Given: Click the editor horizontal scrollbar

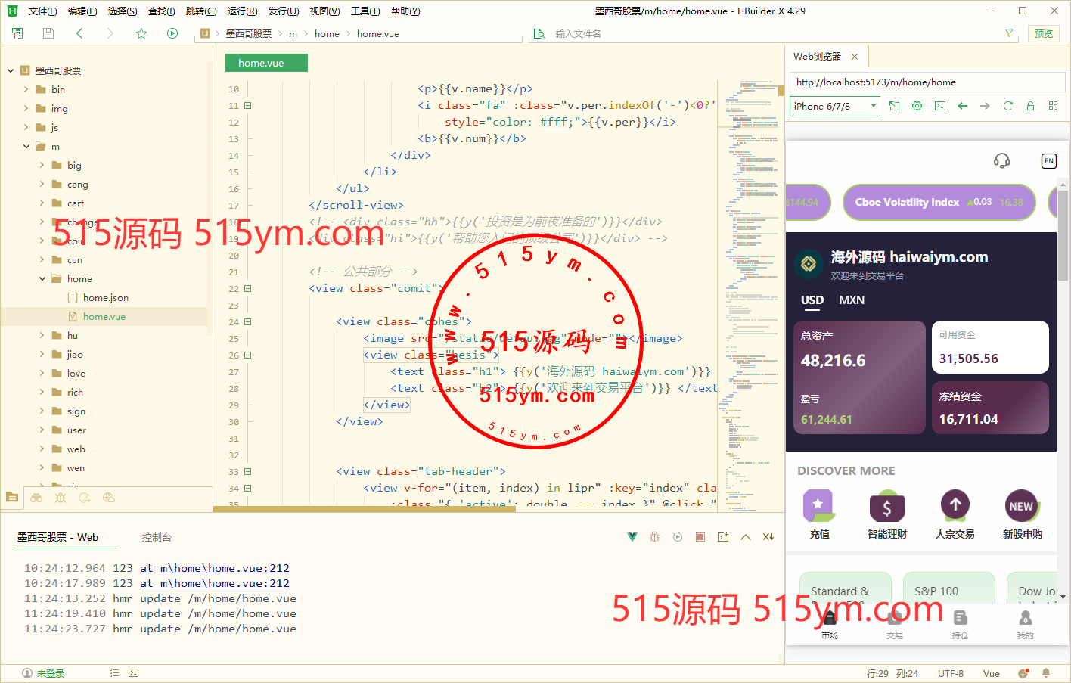Looking at the screenshot, I should 363,509.
